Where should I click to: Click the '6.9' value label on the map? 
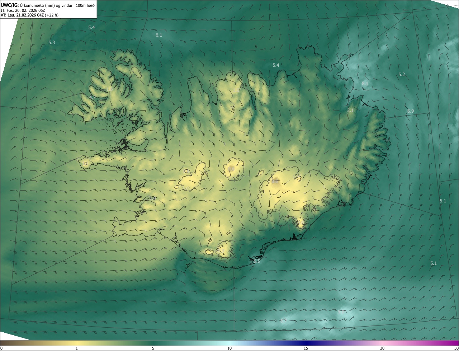[411, 111]
